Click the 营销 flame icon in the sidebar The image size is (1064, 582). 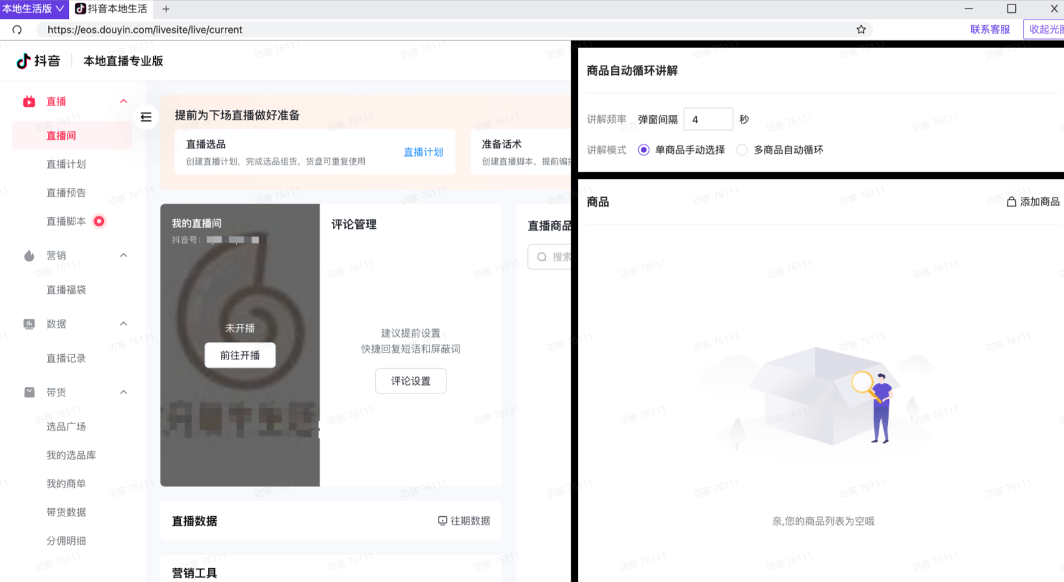pos(29,256)
